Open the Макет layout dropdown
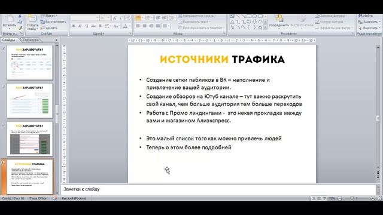383x215 pixels. pos(49,16)
